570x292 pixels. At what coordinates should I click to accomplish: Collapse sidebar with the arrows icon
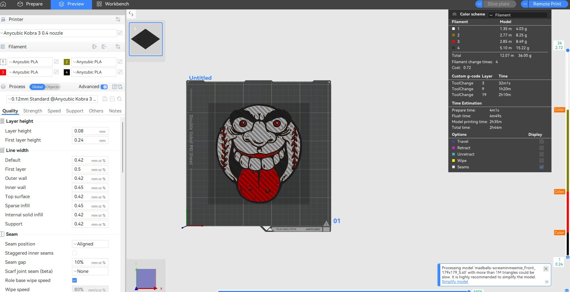click(x=131, y=14)
